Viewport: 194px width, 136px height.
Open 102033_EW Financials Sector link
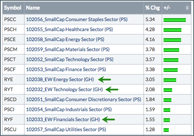click(x=63, y=120)
